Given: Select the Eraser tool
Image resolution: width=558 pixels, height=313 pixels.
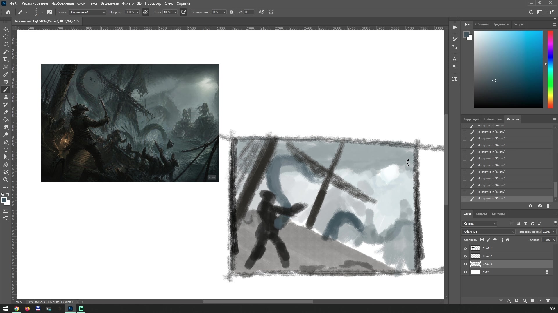Looking at the screenshot, I should tap(6, 112).
